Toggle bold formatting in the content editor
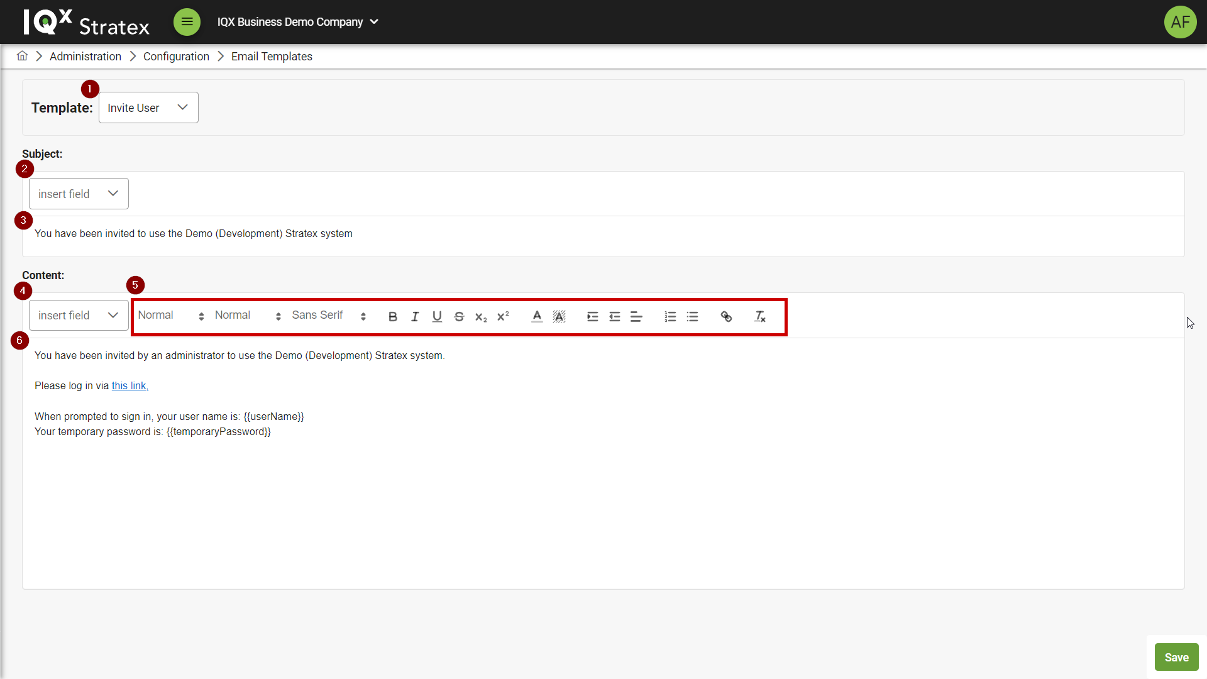Viewport: 1207px width, 679px height. click(x=393, y=317)
